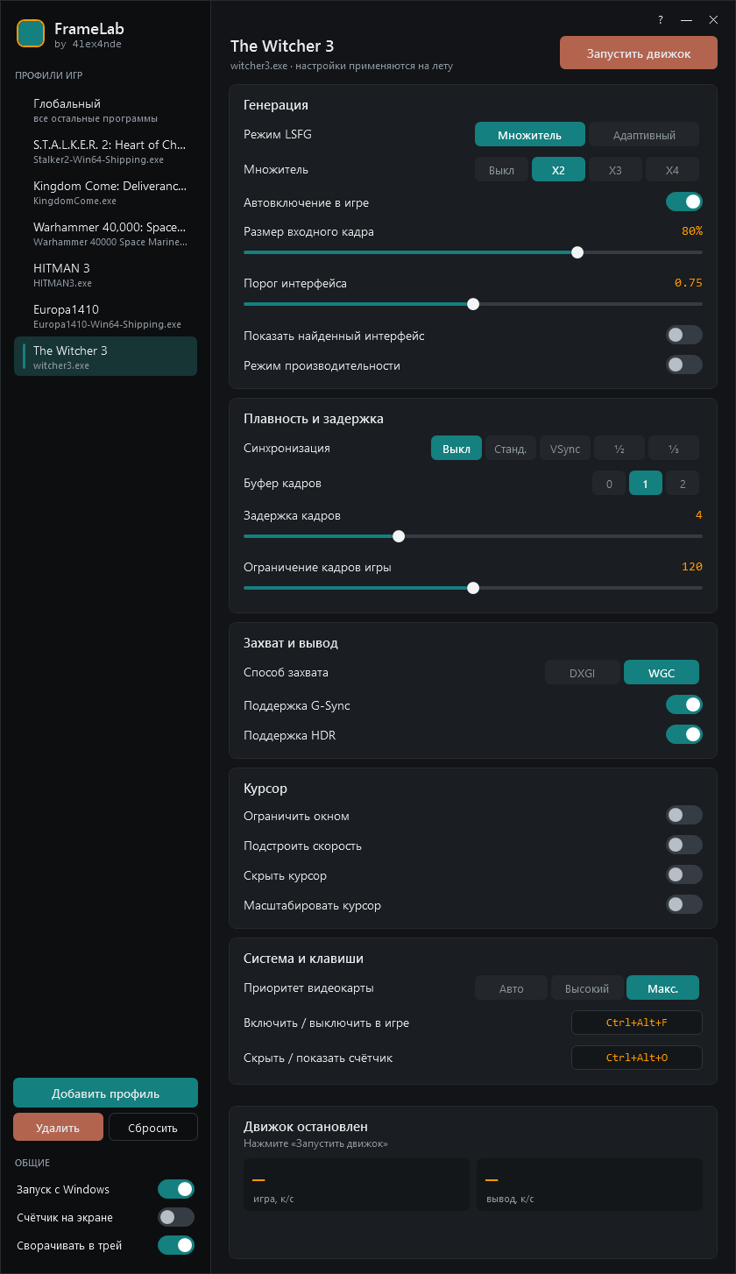This screenshot has width=736, height=1274.
Task: Disable Поддержка G-Sync switch
Action: pyautogui.click(x=684, y=704)
